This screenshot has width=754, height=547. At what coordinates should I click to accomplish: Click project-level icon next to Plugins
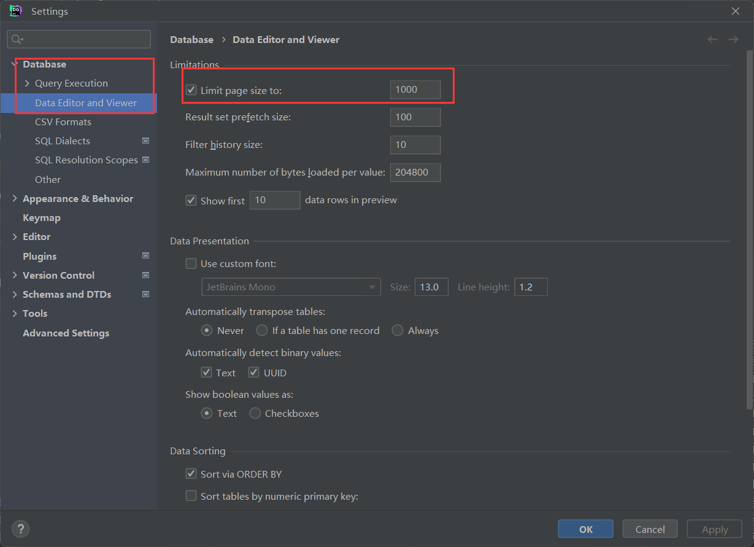[x=145, y=255]
